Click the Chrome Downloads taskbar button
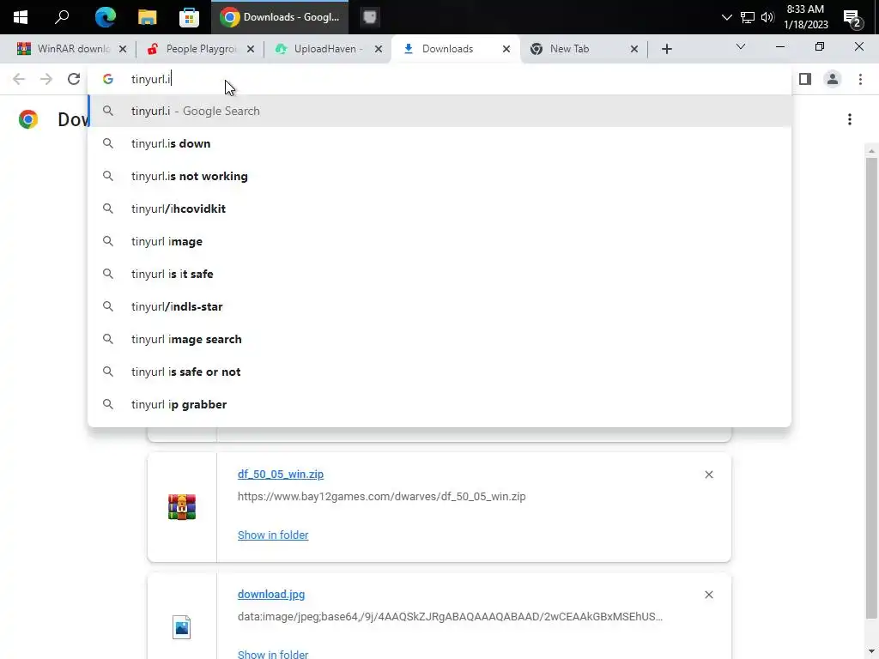The image size is (879, 659). point(280,17)
